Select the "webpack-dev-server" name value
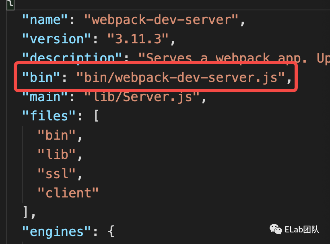The image size is (330, 244). click(161, 20)
